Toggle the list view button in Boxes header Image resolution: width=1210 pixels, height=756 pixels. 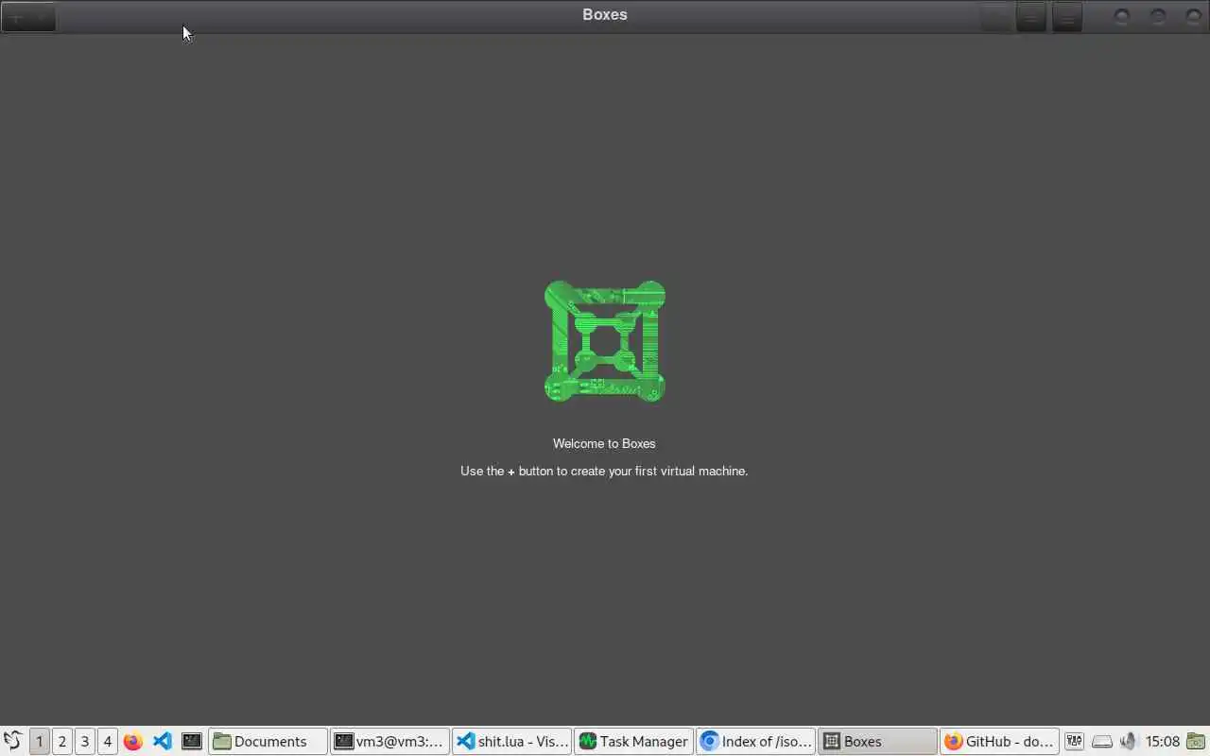(x=1031, y=17)
